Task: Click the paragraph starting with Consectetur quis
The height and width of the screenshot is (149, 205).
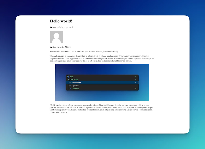Action: 102,58
